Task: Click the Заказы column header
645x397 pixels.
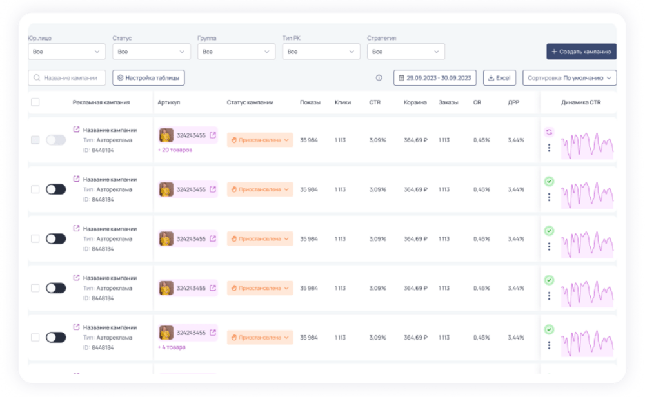Action: (448, 102)
